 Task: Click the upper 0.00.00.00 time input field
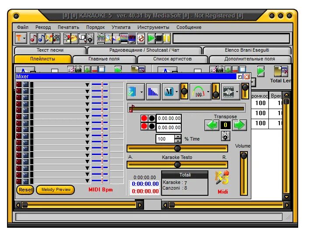coord(169,118)
